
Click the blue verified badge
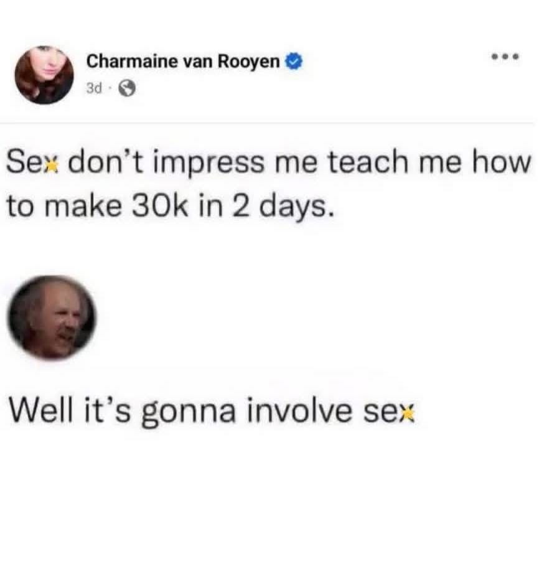pyautogui.click(x=294, y=62)
